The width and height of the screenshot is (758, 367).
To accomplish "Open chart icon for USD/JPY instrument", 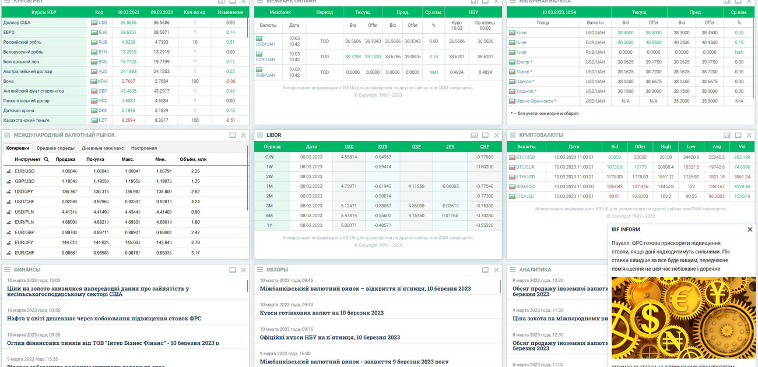I will 9,191.
